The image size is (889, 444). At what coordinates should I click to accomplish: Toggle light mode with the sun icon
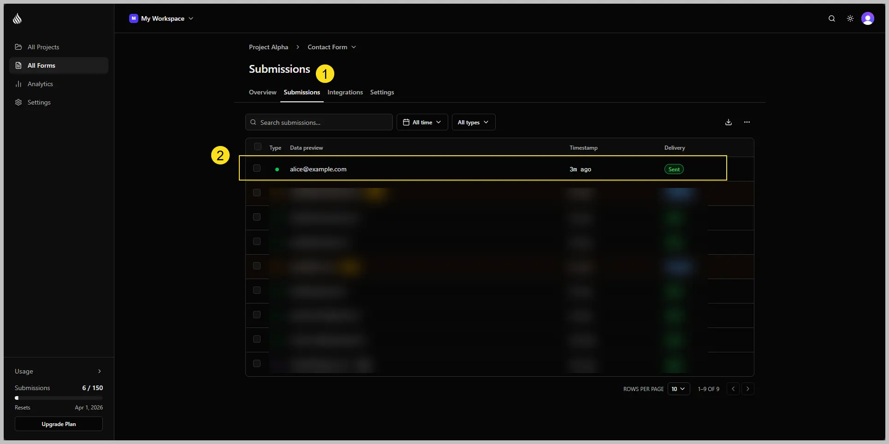click(x=850, y=19)
